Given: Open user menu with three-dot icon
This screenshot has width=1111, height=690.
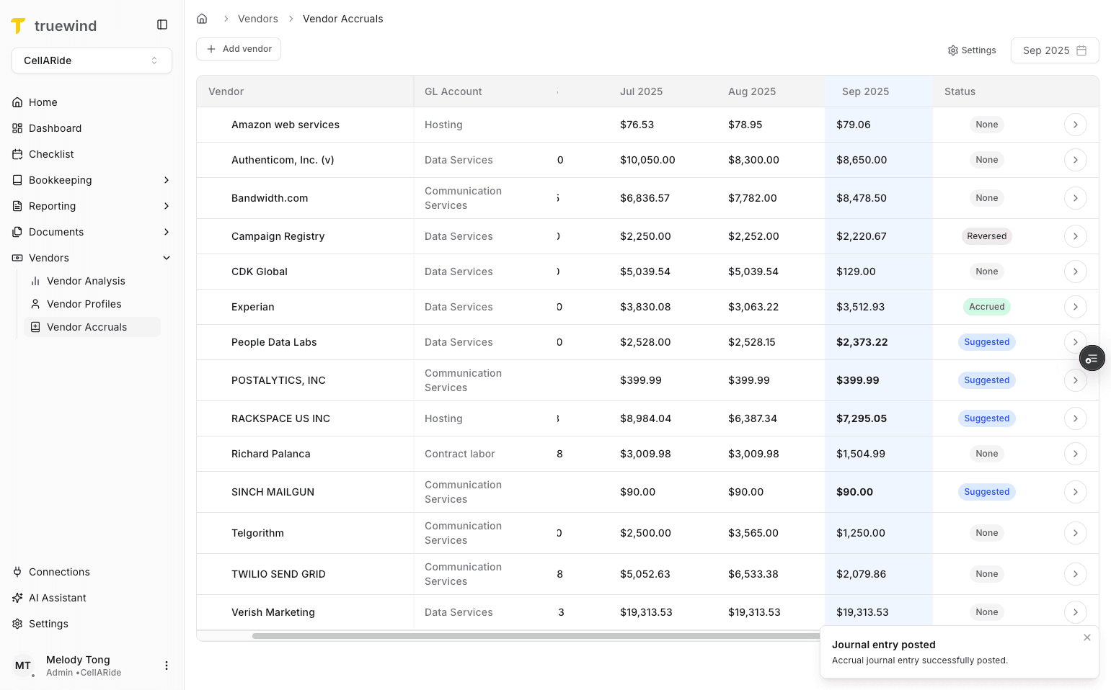Looking at the screenshot, I should point(167,666).
